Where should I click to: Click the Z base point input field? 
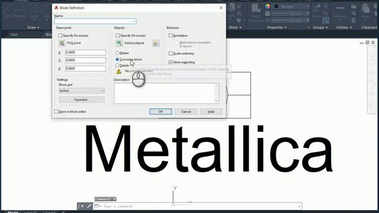pyautogui.click(x=85, y=69)
